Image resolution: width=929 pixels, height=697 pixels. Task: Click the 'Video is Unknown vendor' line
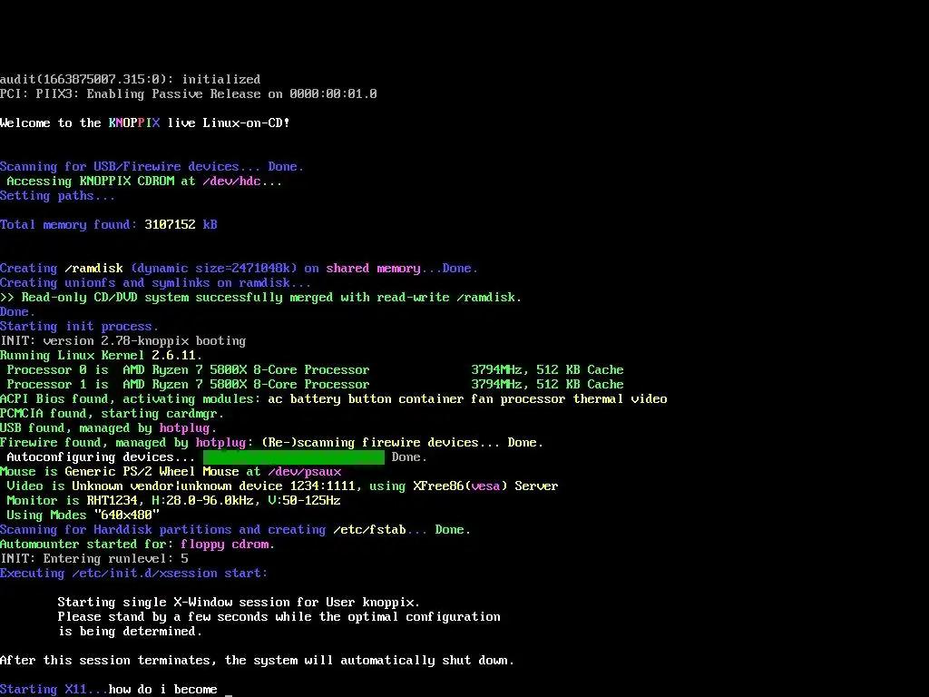pyautogui.click(x=282, y=486)
